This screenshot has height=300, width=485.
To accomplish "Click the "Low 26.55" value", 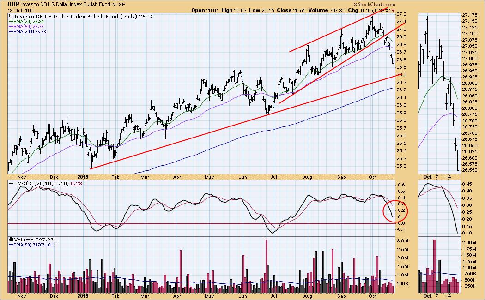I will click(261, 10).
